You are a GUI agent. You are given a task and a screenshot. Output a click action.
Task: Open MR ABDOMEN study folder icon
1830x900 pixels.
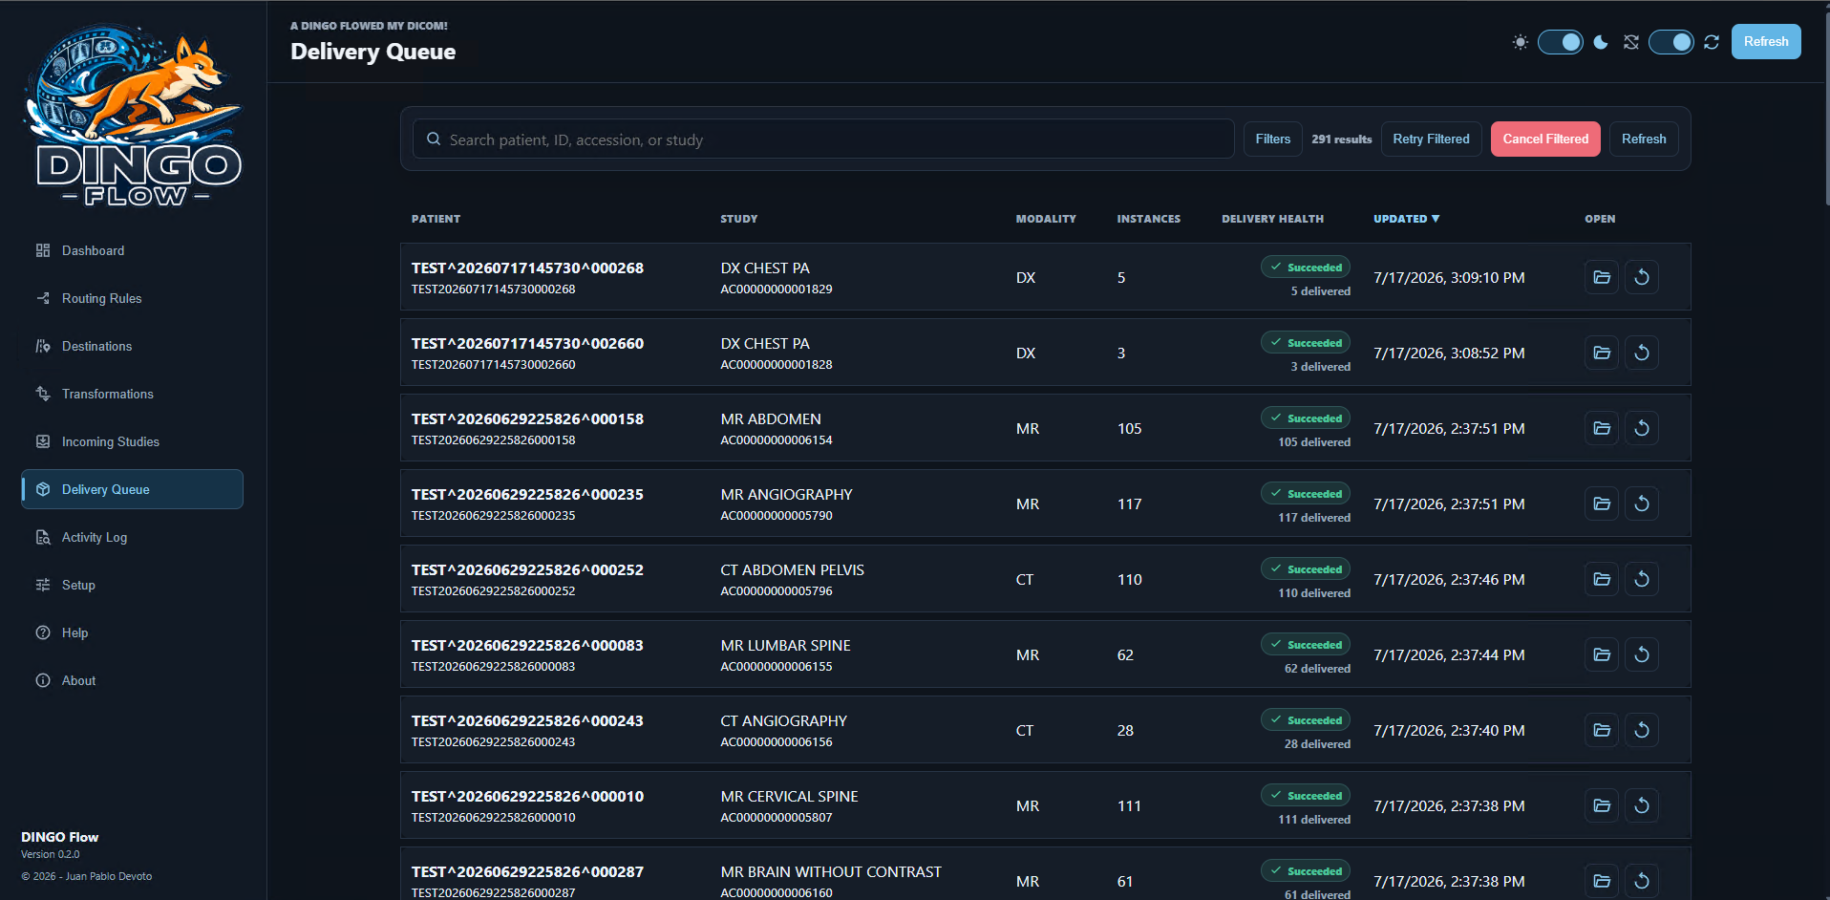click(1602, 428)
